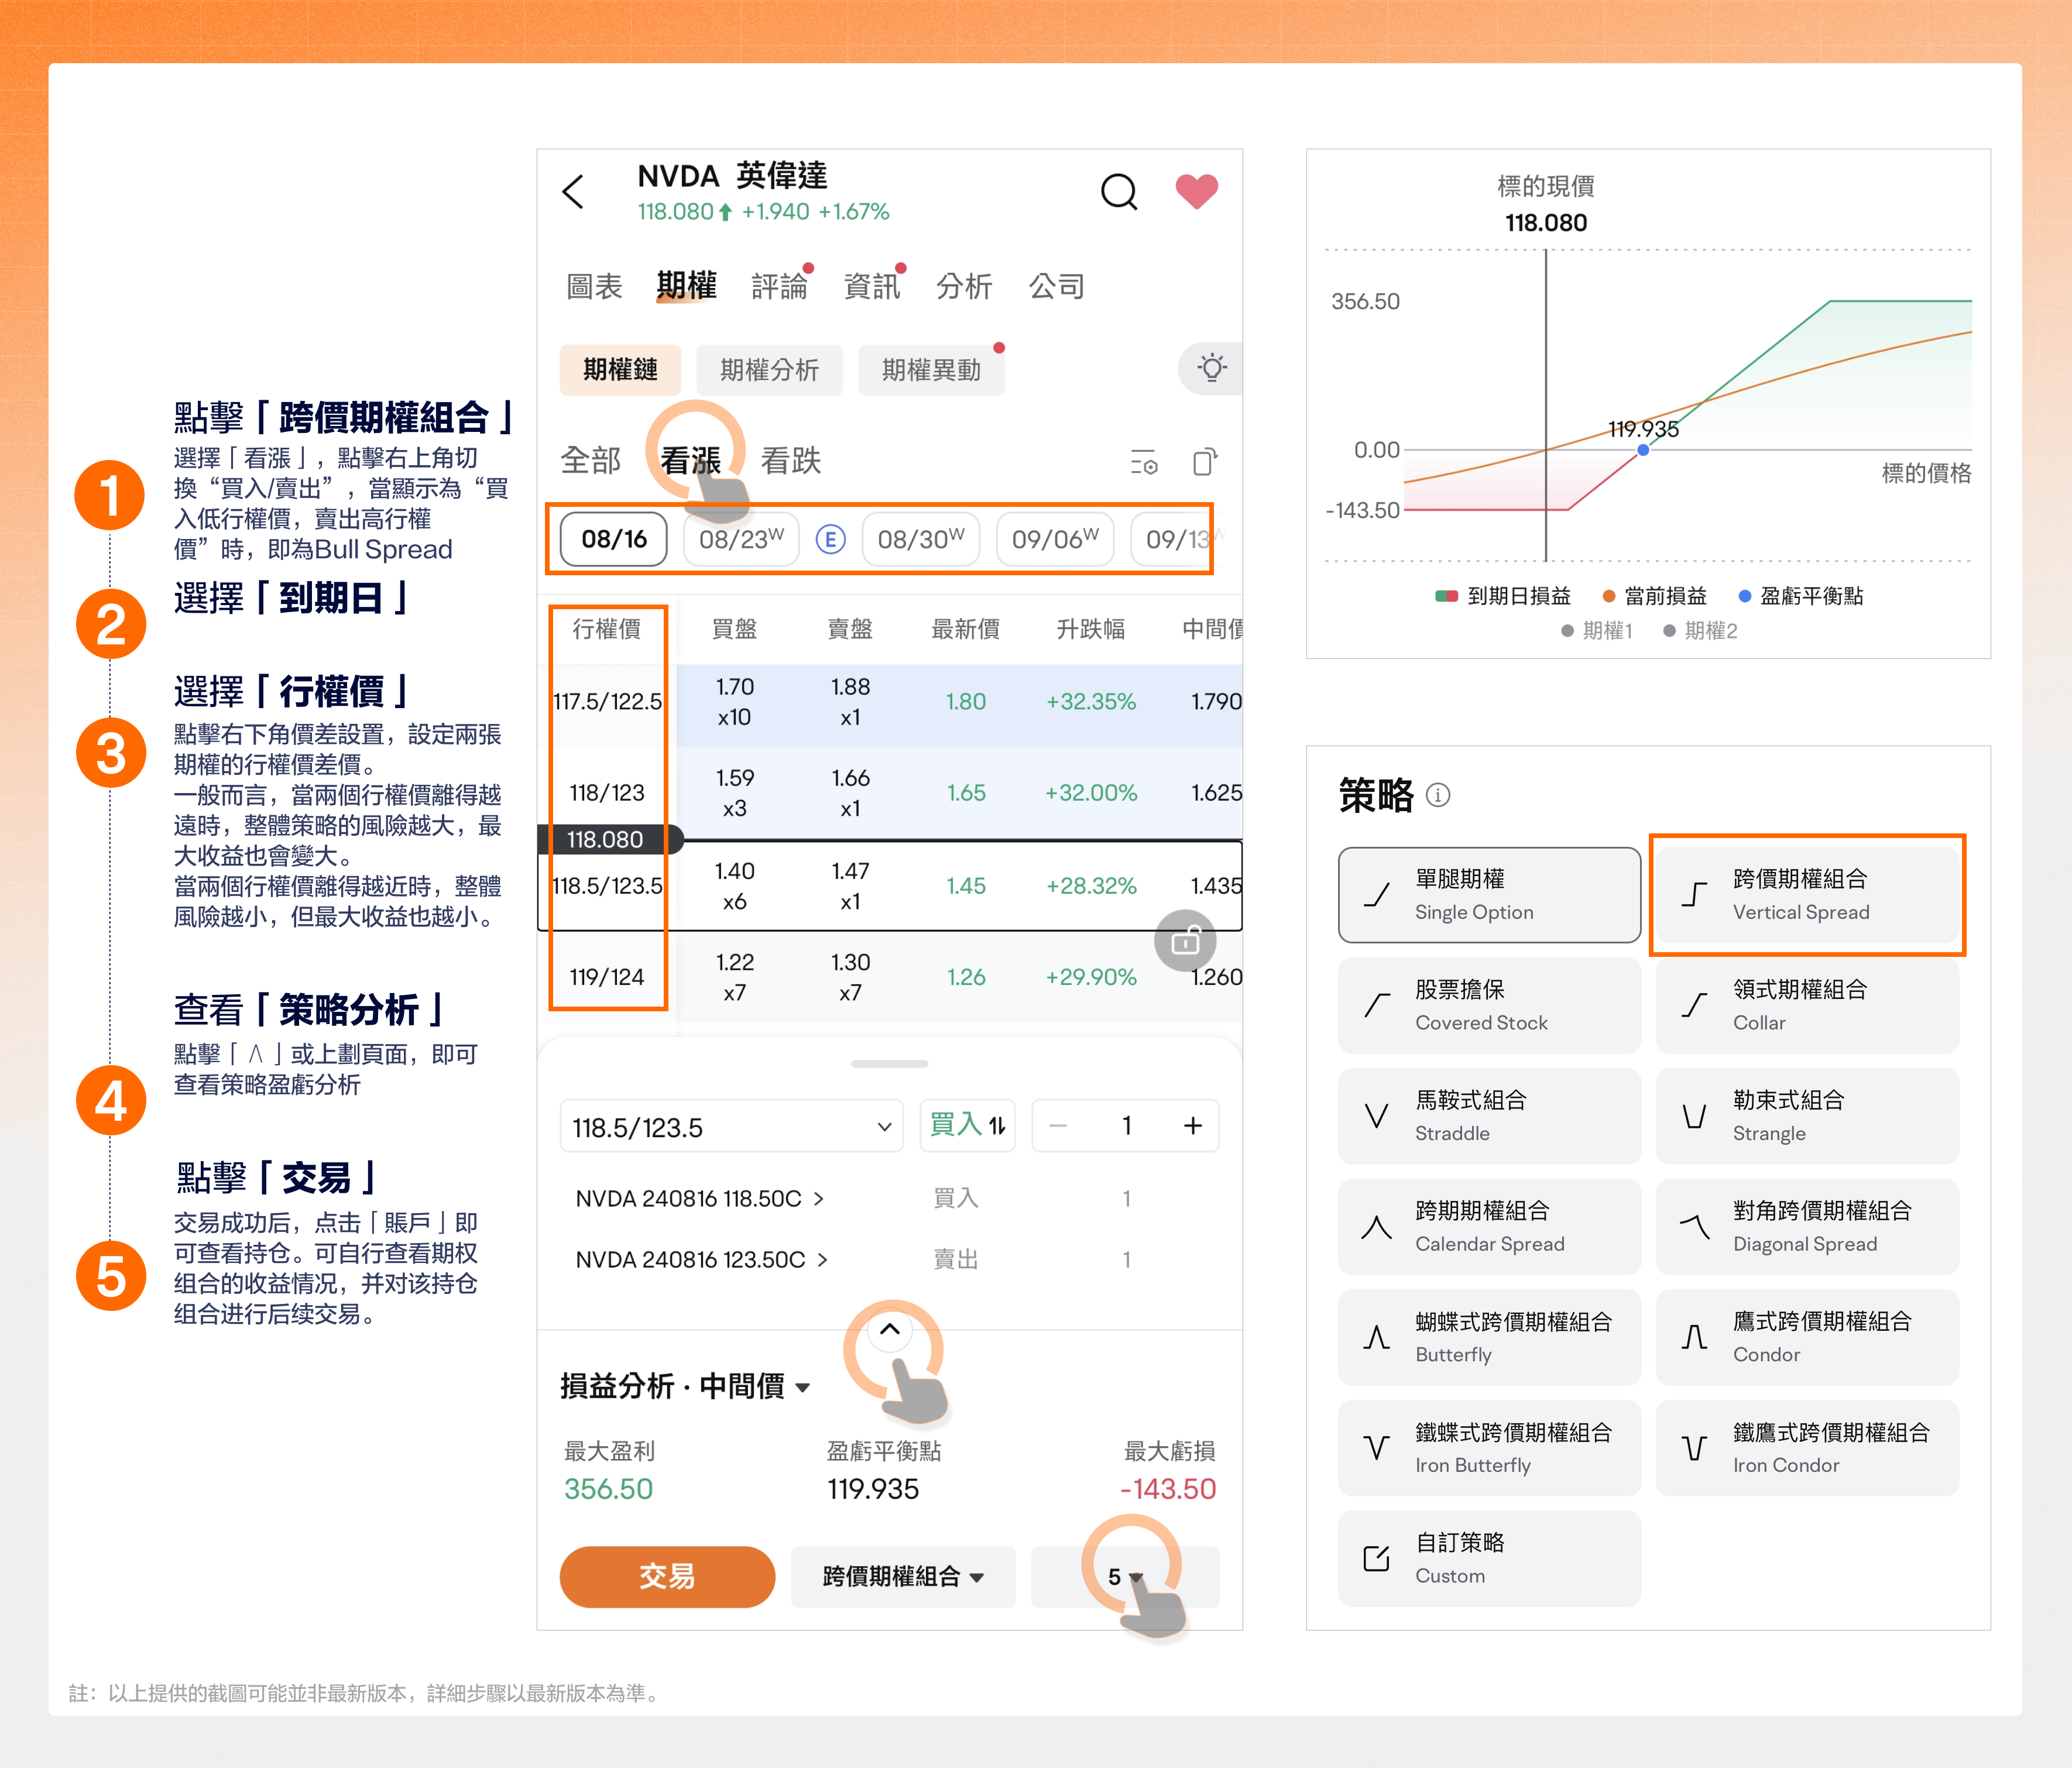The width and height of the screenshot is (2072, 1768).
Task: Tap the bottom sheet handle above the 118.5/123.5 dropdown
Action: (889, 1064)
